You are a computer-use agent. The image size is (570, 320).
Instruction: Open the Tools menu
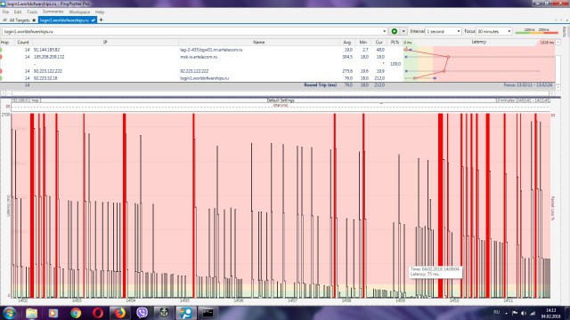coord(32,12)
